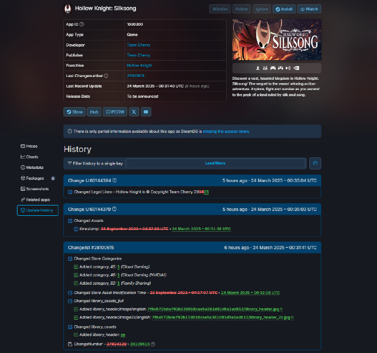Open the Store page button
This screenshot has height=353, width=377.
coord(74,112)
